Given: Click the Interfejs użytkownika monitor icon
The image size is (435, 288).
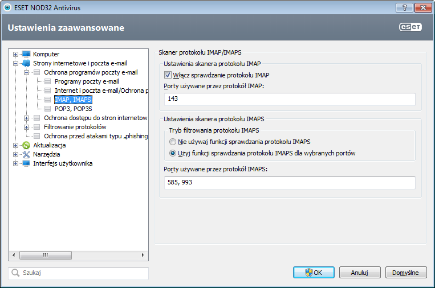Looking at the screenshot, I should point(26,163).
